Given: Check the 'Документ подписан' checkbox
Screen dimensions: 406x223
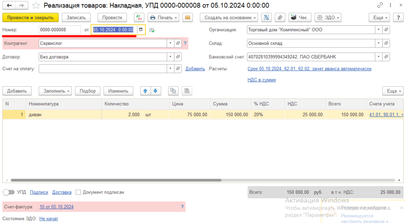Looking at the screenshot, I should pyautogui.click(x=78, y=192).
